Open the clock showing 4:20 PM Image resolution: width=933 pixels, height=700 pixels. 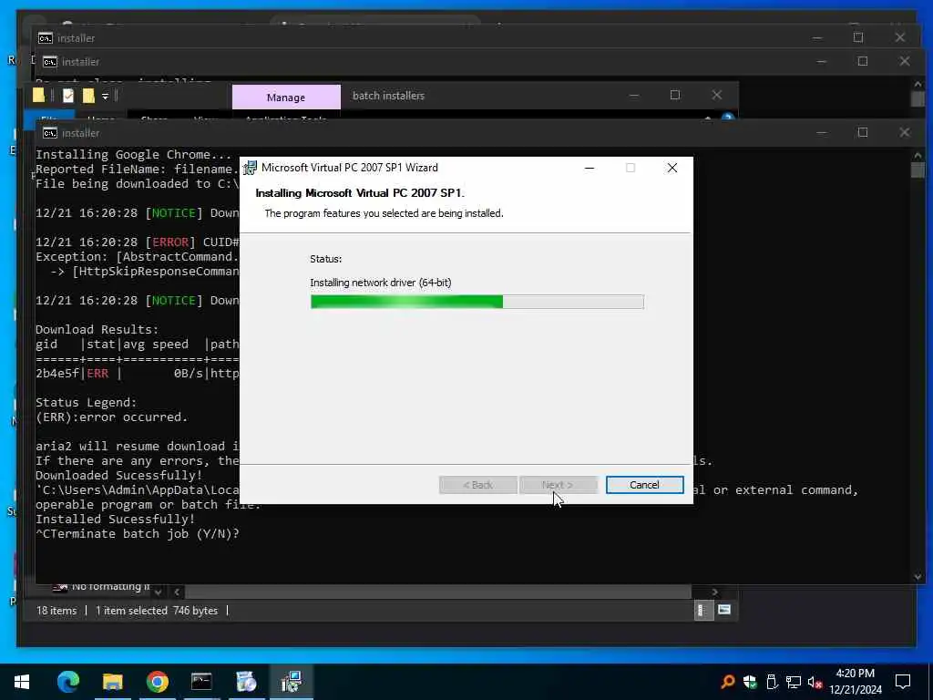coord(855,682)
